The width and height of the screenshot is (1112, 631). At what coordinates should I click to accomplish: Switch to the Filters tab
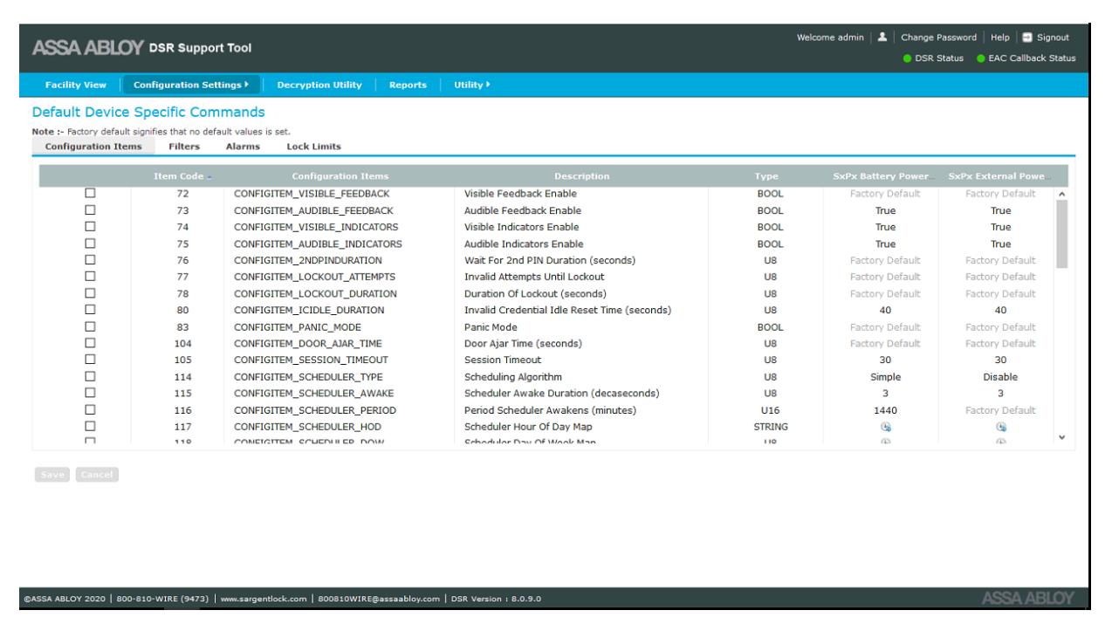coord(184,147)
